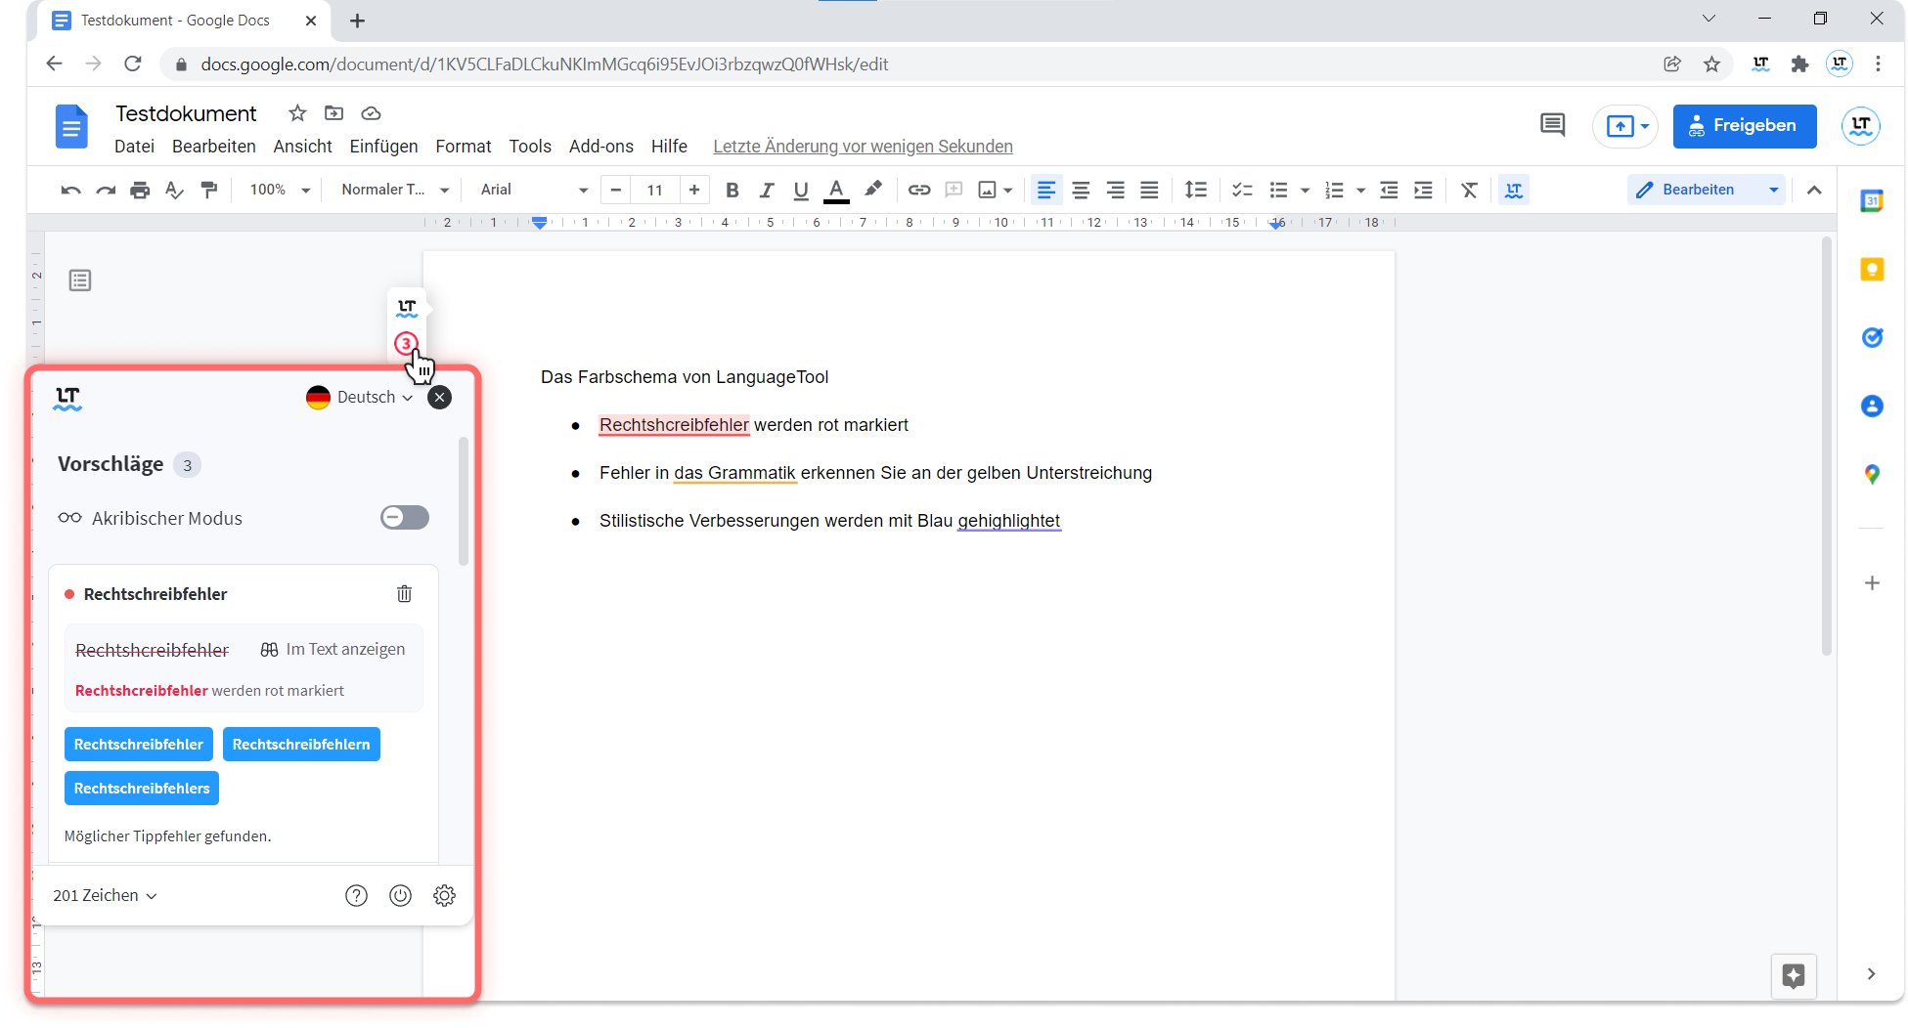This screenshot has width=1908, height=1028.
Task: Align text left
Action: (1046, 190)
